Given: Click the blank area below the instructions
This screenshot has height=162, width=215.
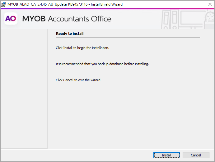Looking at the screenshot, I should (x=128, y=115).
